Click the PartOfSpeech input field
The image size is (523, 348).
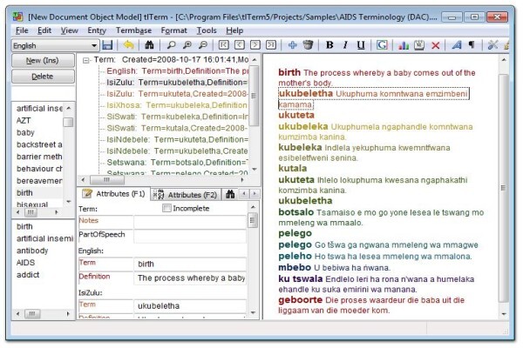point(190,236)
